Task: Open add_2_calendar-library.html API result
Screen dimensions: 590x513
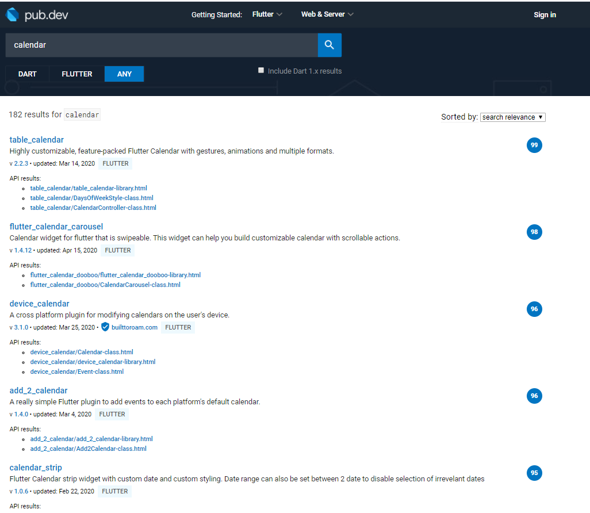Action: [x=91, y=439]
